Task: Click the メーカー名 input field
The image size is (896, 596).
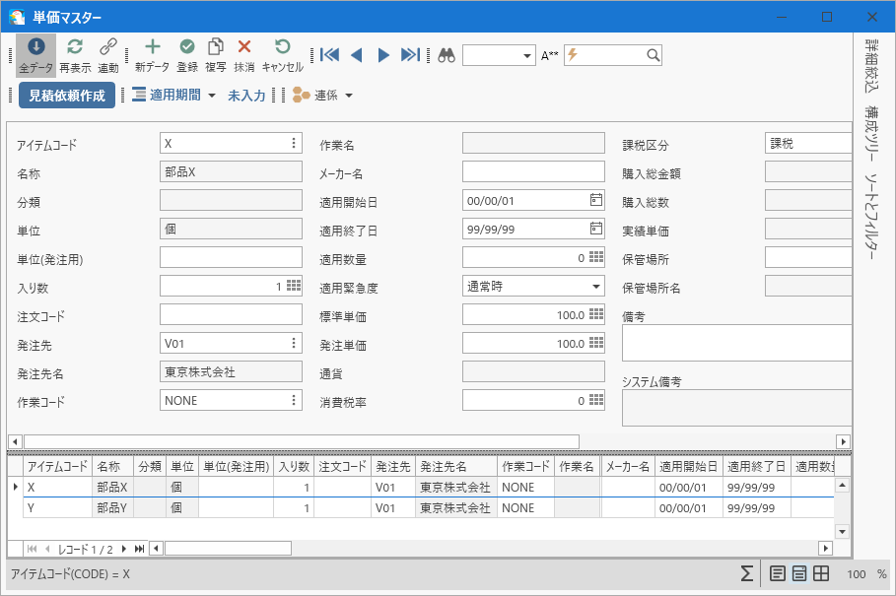Action: [533, 172]
